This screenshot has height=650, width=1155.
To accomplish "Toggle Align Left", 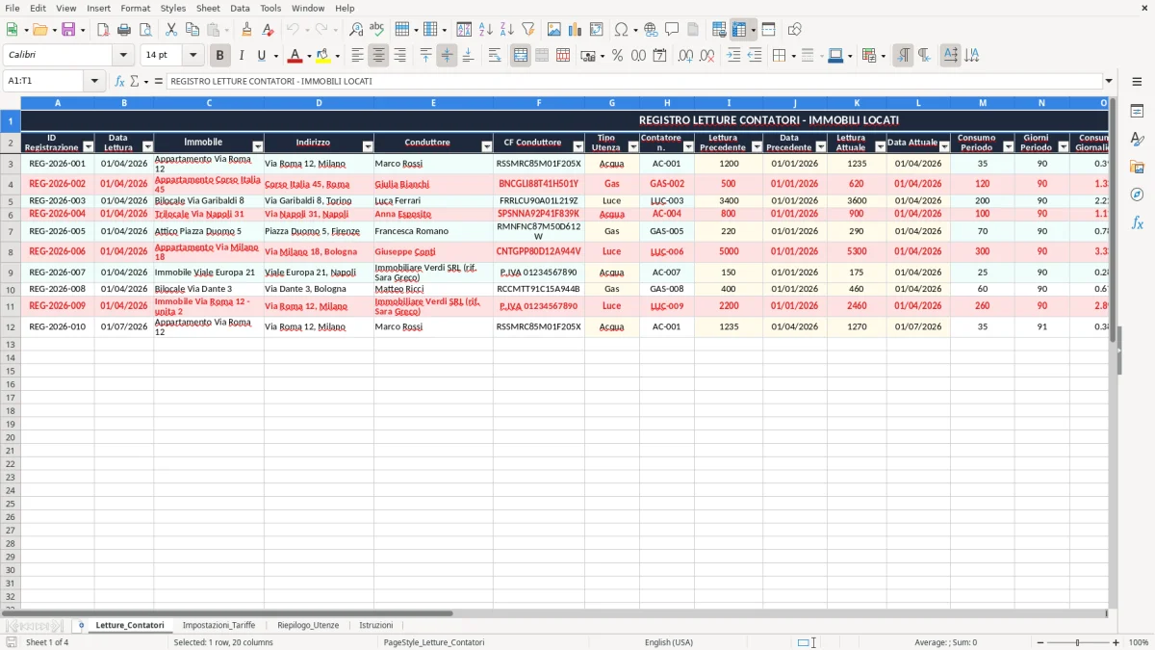I will tap(357, 56).
